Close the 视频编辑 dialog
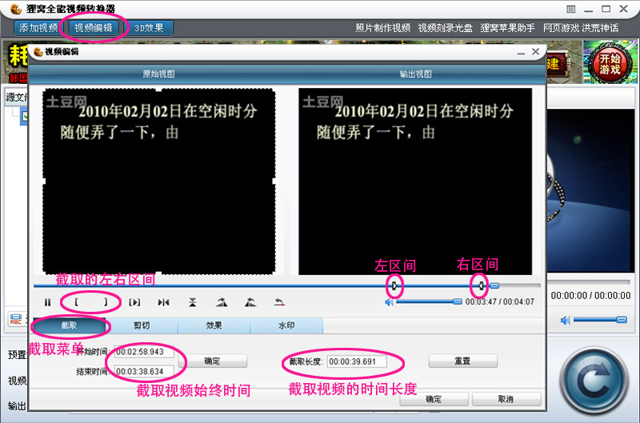Screen dimensions: 640x423 point(536,51)
